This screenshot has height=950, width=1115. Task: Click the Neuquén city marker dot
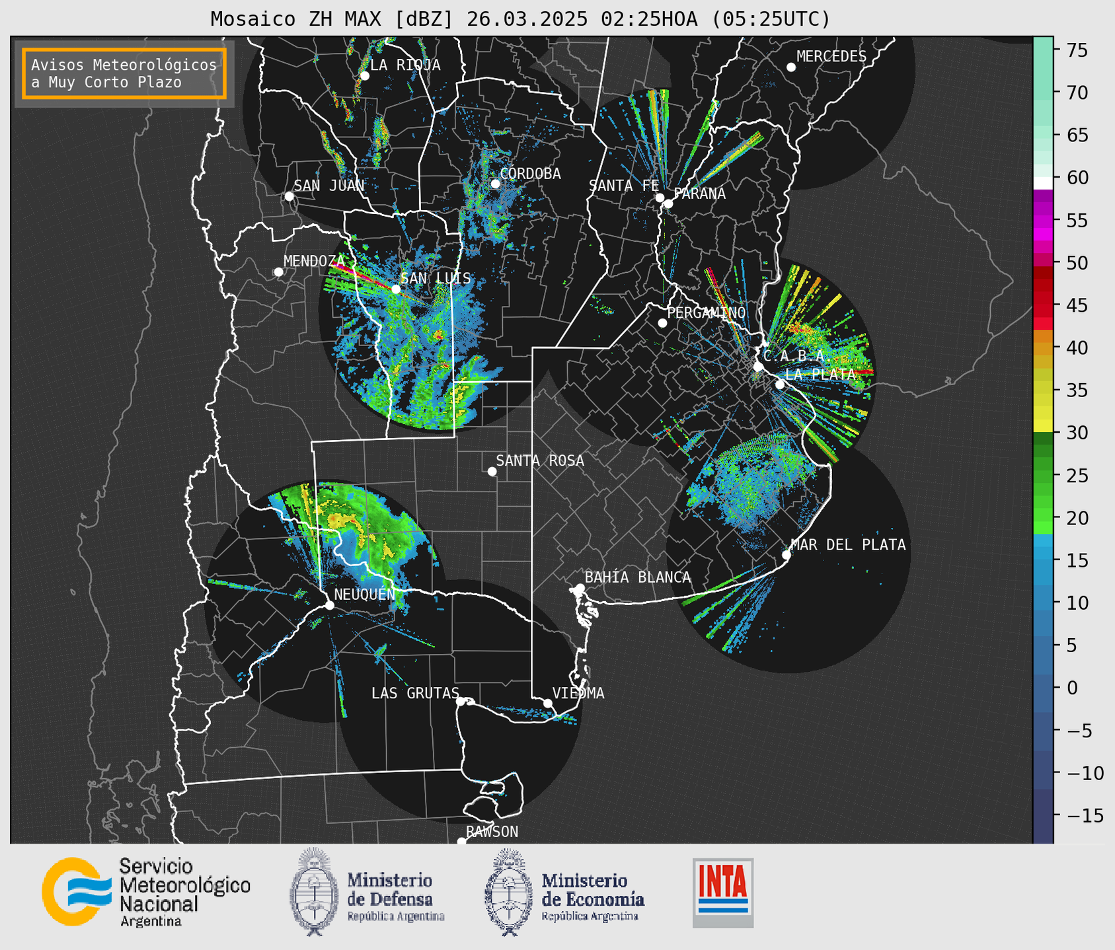(x=329, y=605)
